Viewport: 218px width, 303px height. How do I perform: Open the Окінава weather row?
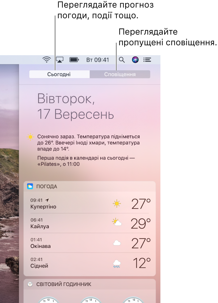(90, 243)
